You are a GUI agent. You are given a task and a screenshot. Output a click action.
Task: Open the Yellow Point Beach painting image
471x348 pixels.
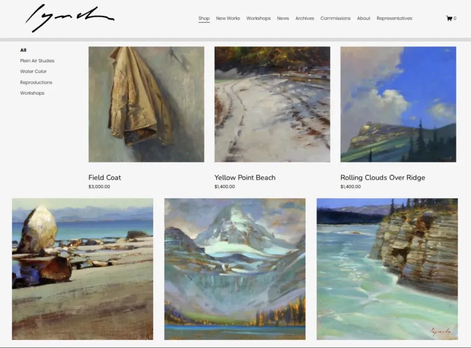click(272, 104)
